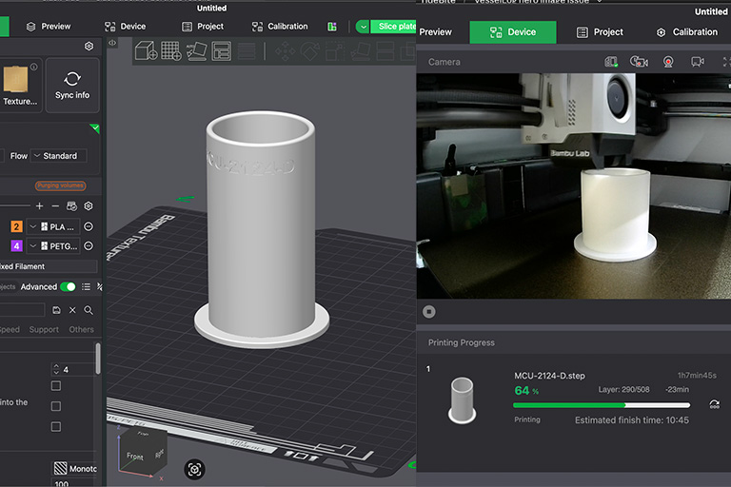Collapse the left sidebar with arrow icon
Image resolution: width=731 pixels, height=487 pixels.
pyautogui.click(x=112, y=43)
